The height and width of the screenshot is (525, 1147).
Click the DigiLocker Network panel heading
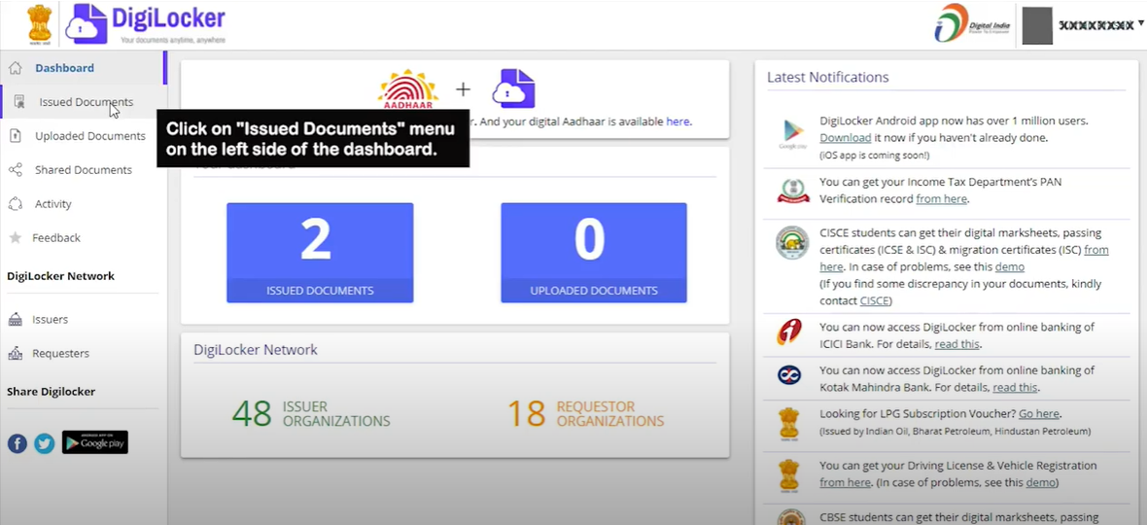256,349
